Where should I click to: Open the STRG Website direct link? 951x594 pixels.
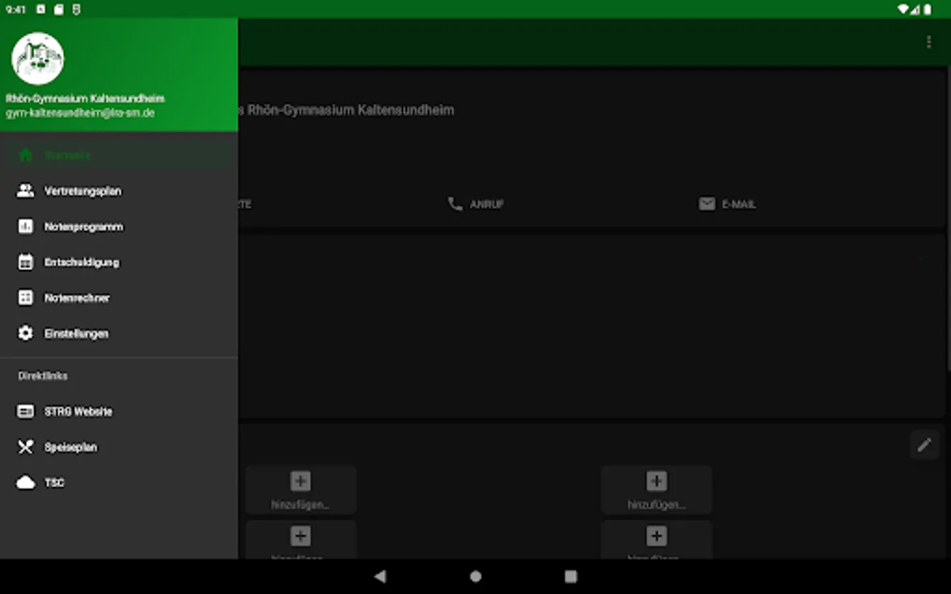click(x=119, y=411)
